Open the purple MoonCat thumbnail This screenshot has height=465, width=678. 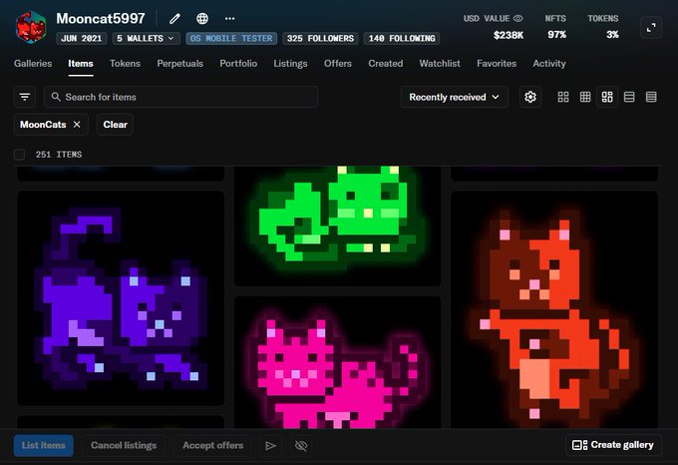(x=121, y=298)
